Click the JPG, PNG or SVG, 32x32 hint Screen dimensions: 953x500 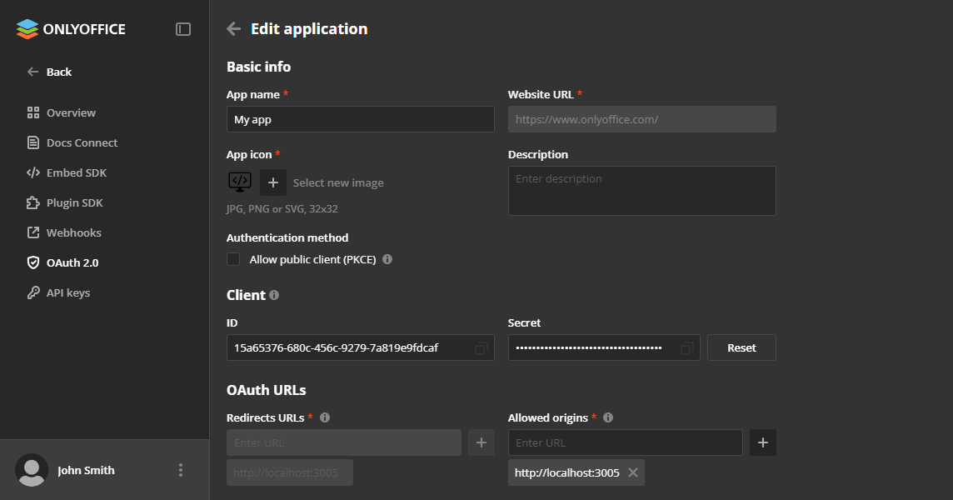282,208
